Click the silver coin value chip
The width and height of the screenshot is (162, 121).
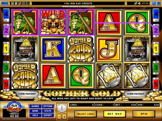(x=62, y=108)
